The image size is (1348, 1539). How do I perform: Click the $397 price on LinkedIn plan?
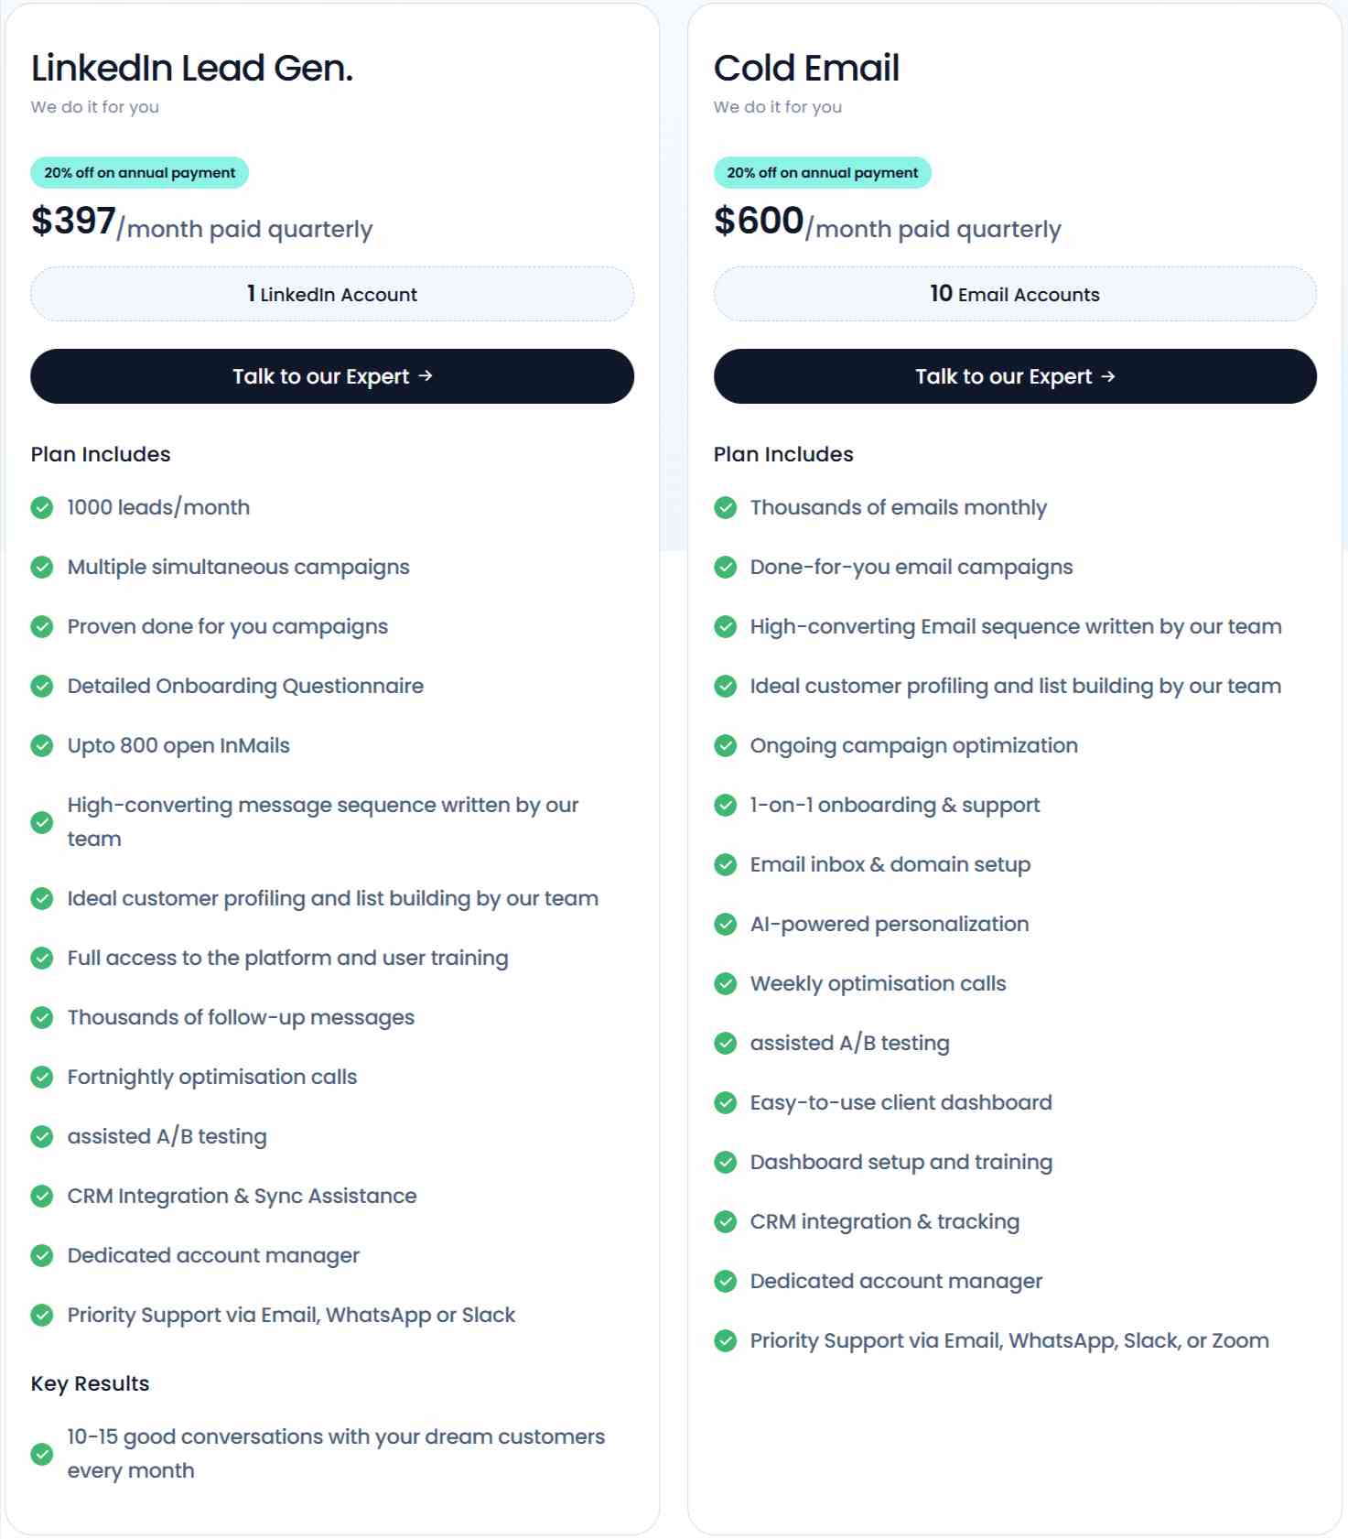click(x=73, y=220)
